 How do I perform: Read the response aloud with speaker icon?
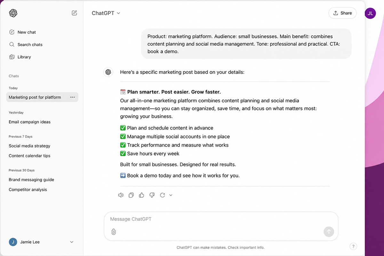click(121, 195)
